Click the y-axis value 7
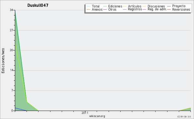 (12, 90)
